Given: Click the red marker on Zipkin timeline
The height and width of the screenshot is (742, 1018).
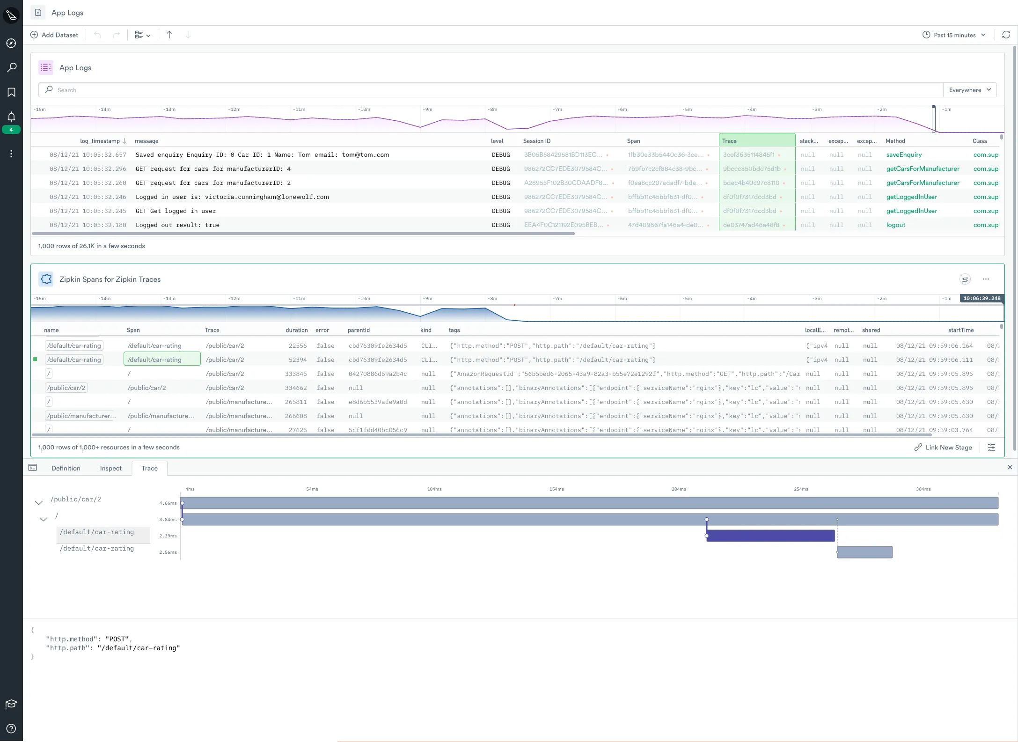Looking at the screenshot, I should click(515, 305).
